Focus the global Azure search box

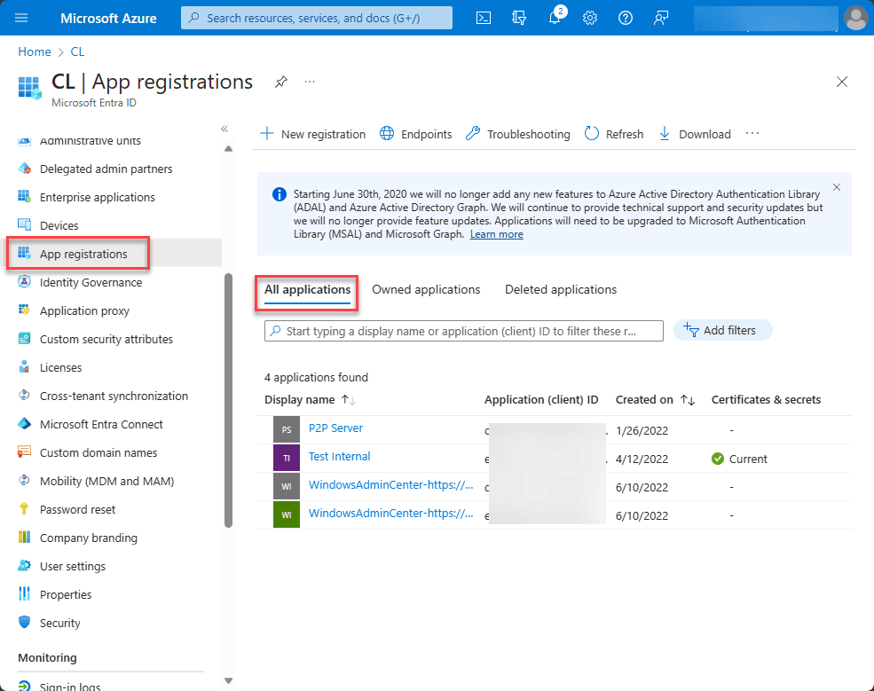317,18
